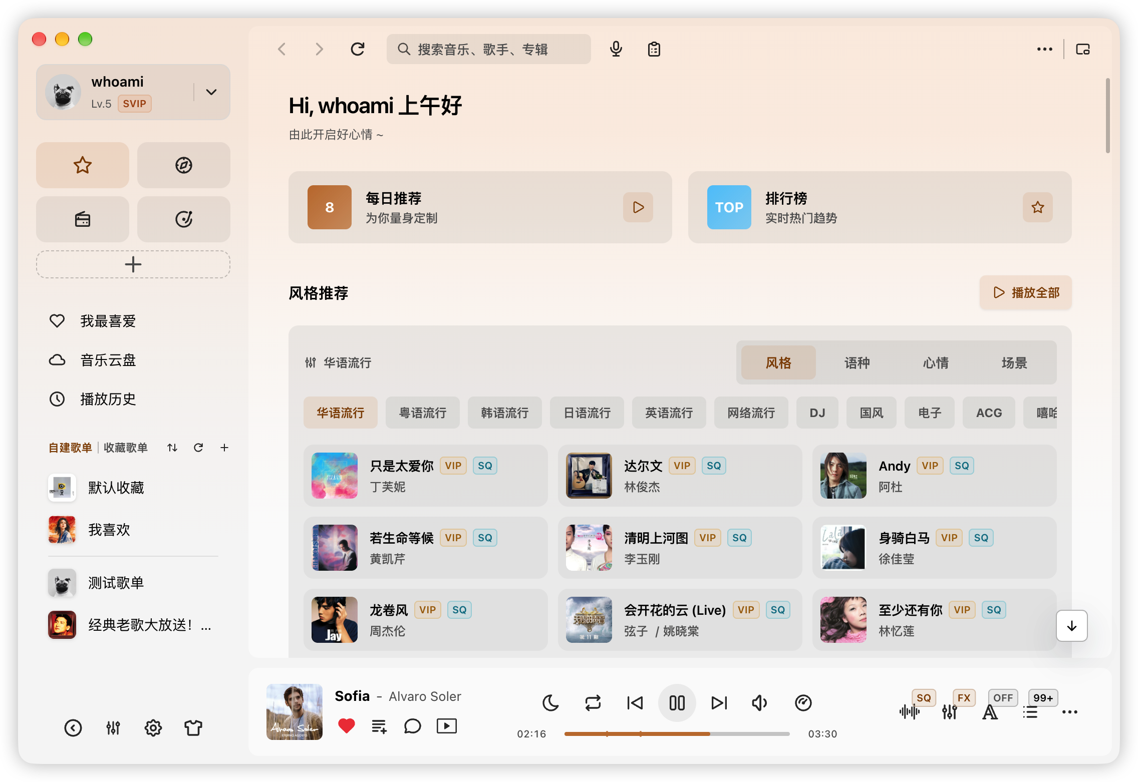
Task: Skip to the next track
Action: pyautogui.click(x=719, y=703)
